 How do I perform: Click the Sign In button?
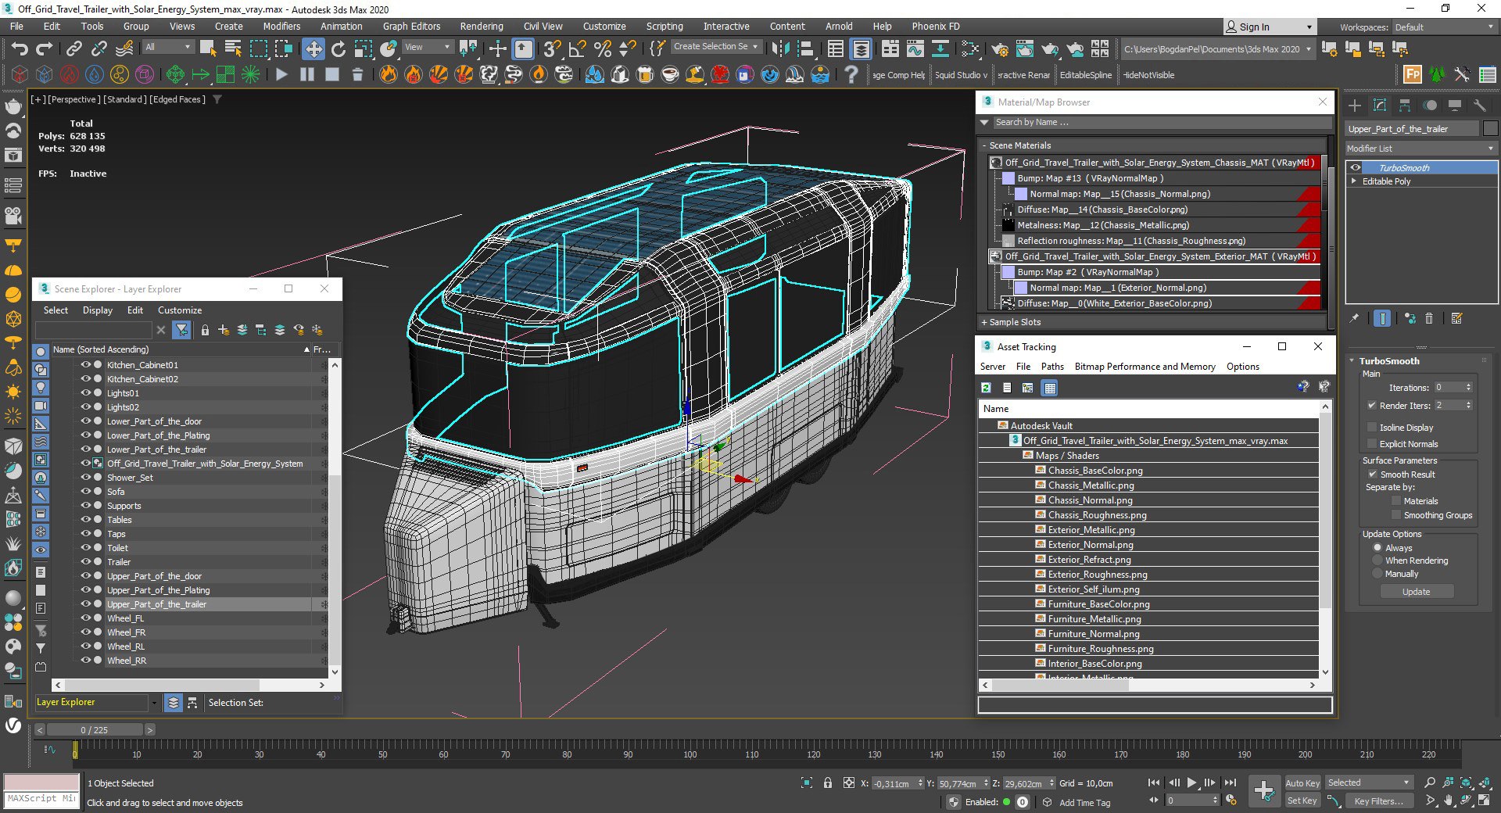click(1269, 27)
